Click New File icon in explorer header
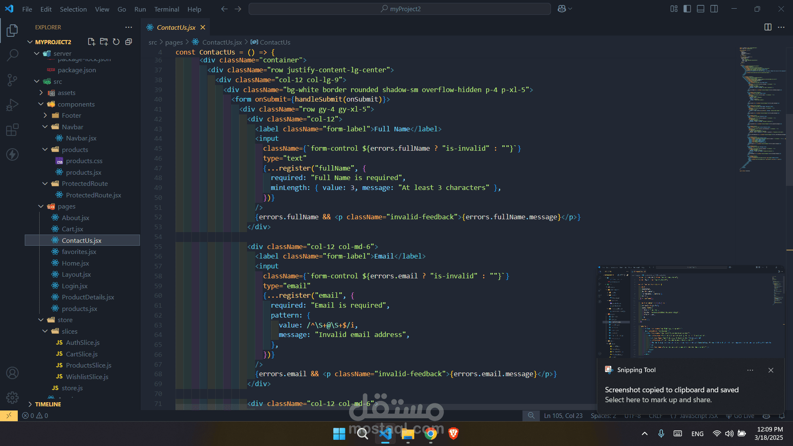Image resolution: width=793 pixels, height=446 pixels. (x=91, y=42)
